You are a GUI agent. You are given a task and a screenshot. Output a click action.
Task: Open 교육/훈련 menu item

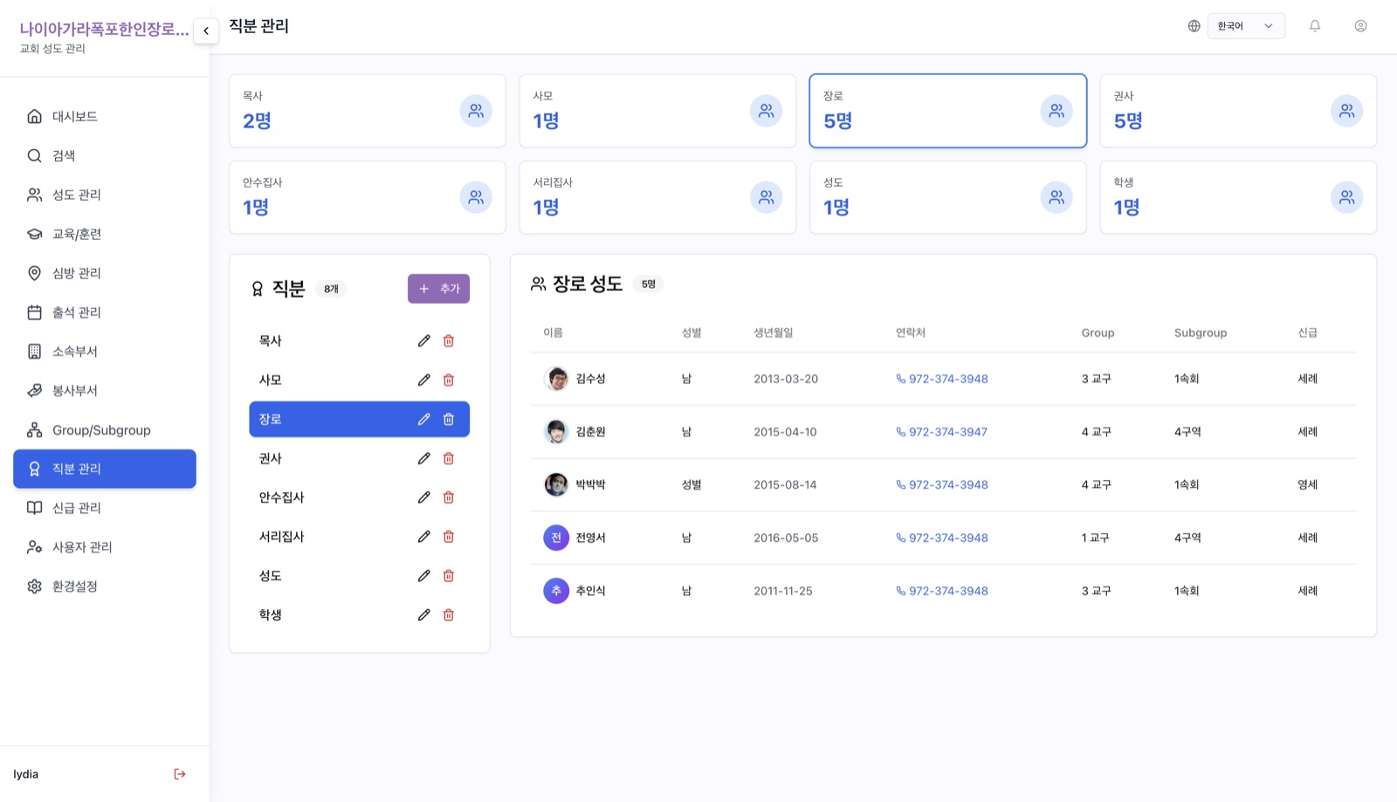105,234
